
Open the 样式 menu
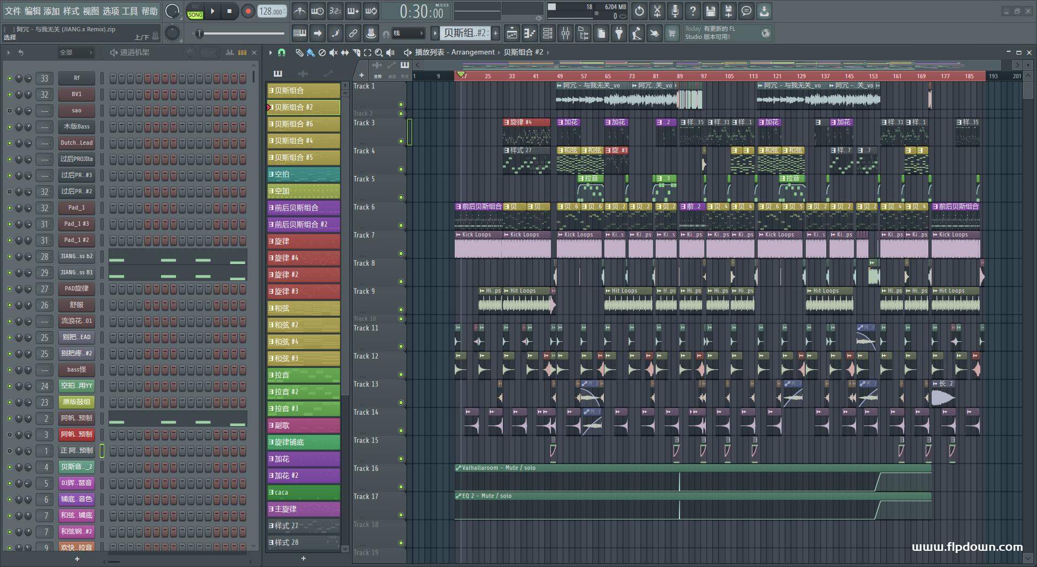[71, 11]
